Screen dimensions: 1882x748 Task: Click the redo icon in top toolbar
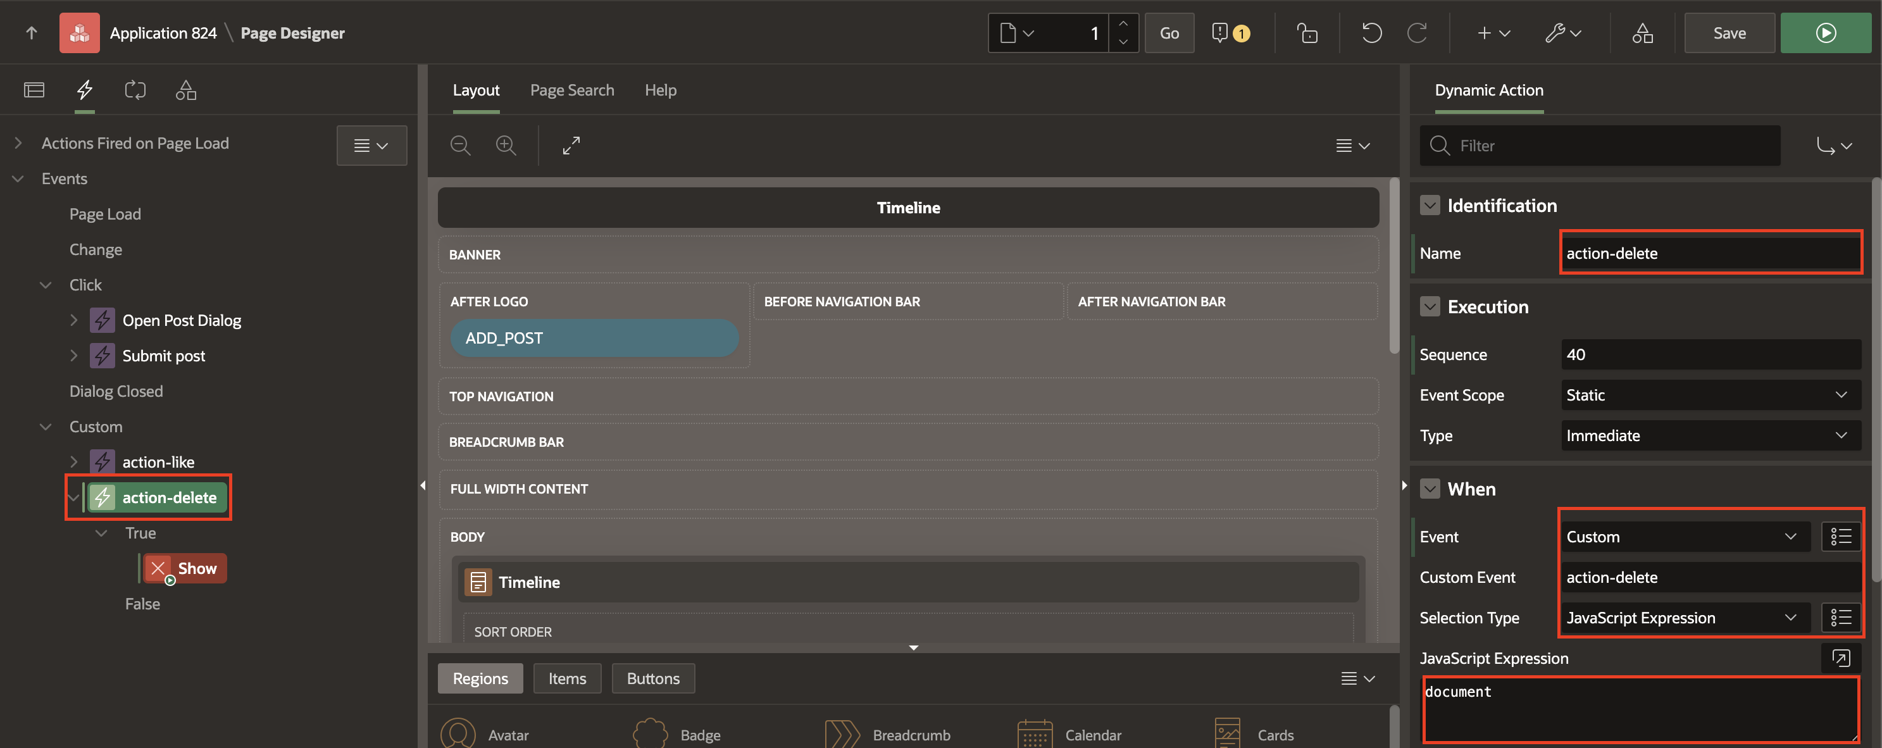[x=1419, y=32]
